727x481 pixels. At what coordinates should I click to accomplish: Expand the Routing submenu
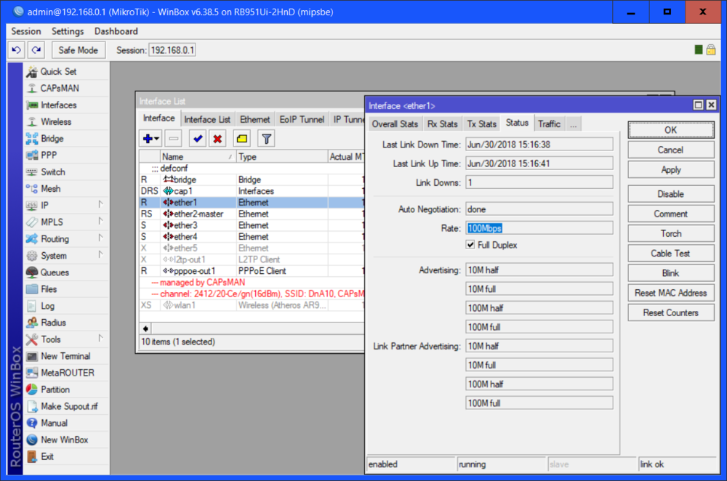point(100,238)
